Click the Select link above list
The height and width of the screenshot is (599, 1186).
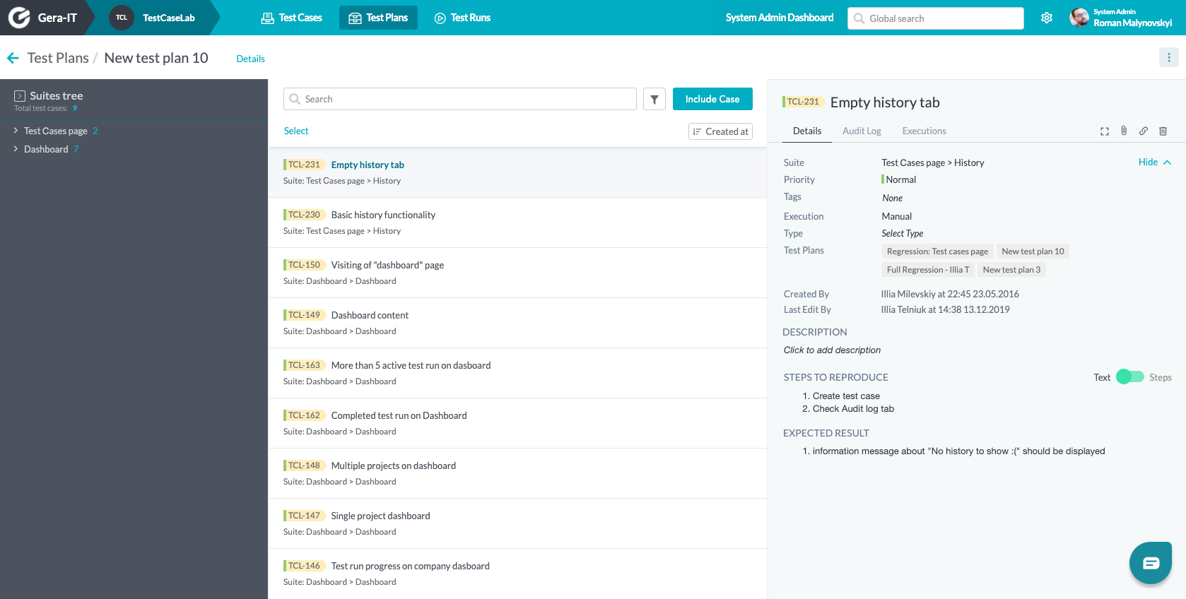click(296, 131)
